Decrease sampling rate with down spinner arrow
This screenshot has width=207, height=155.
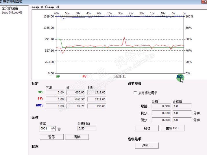pos(53,130)
